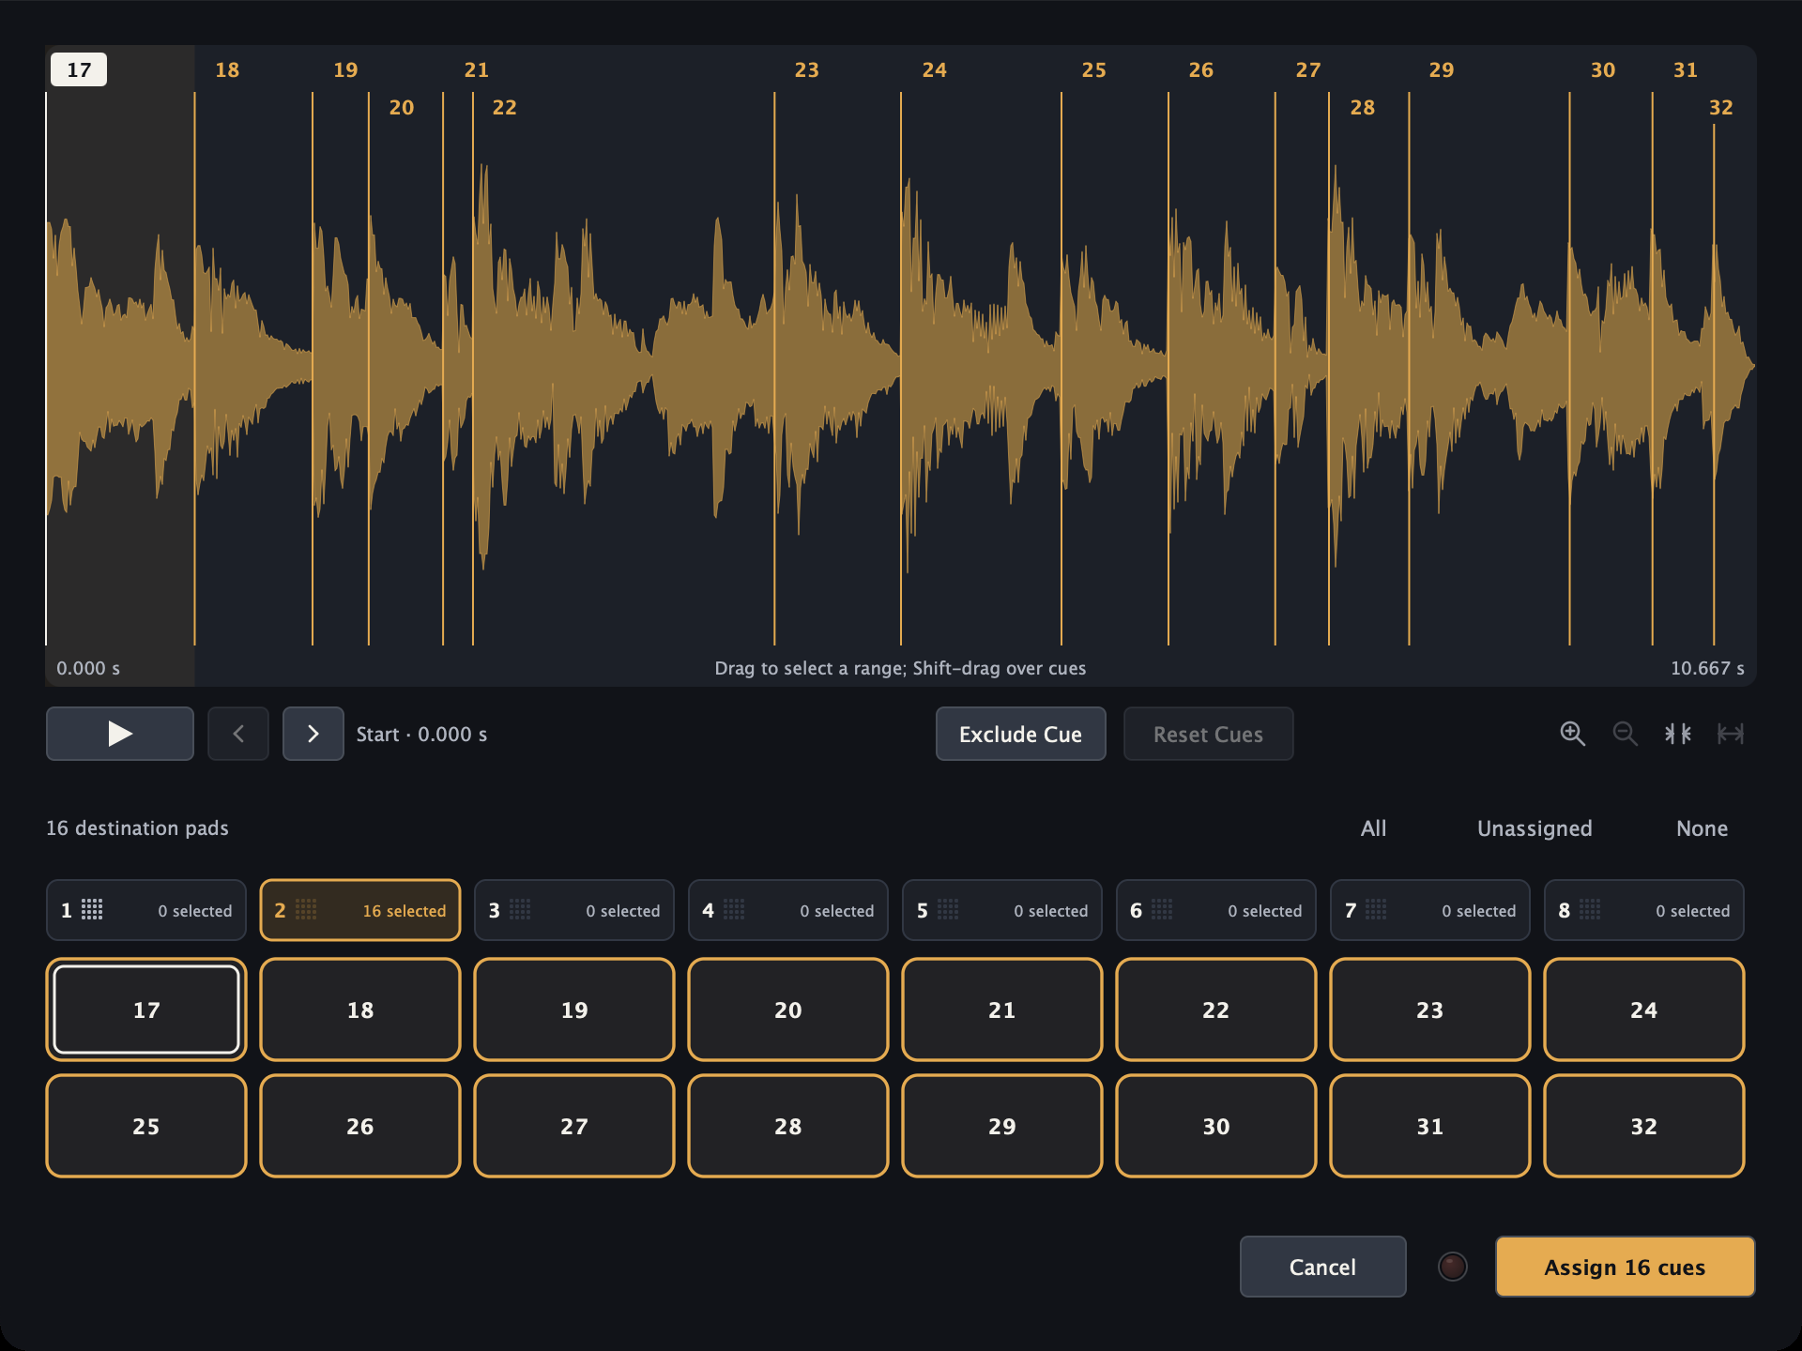This screenshot has height=1351, width=1802.
Task: Toggle destination pad 21
Action: click(1002, 1009)
